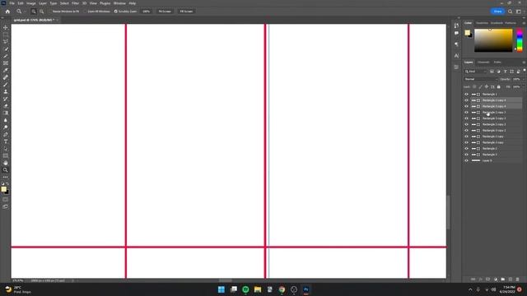Open the workspace switcher icon
The height and width of the screenshot is (296, 527).
(x=519, y=12)
